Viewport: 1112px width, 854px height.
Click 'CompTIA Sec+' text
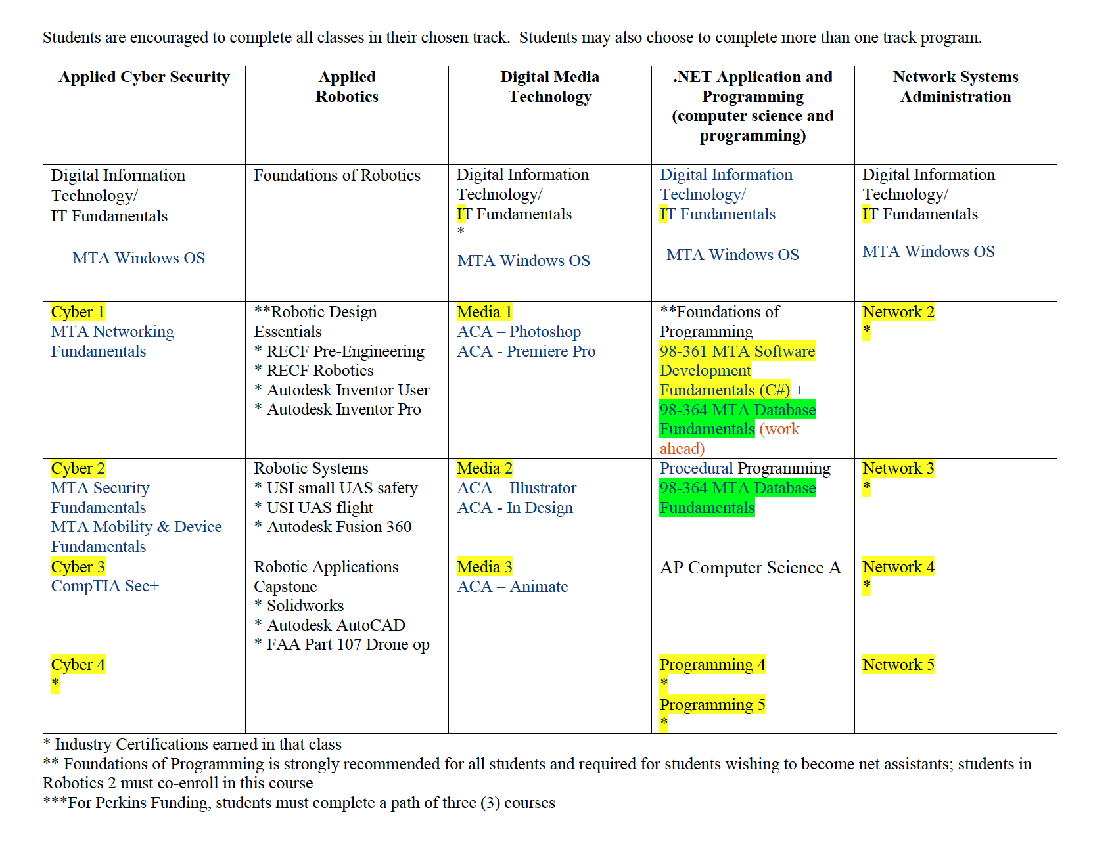105,586
